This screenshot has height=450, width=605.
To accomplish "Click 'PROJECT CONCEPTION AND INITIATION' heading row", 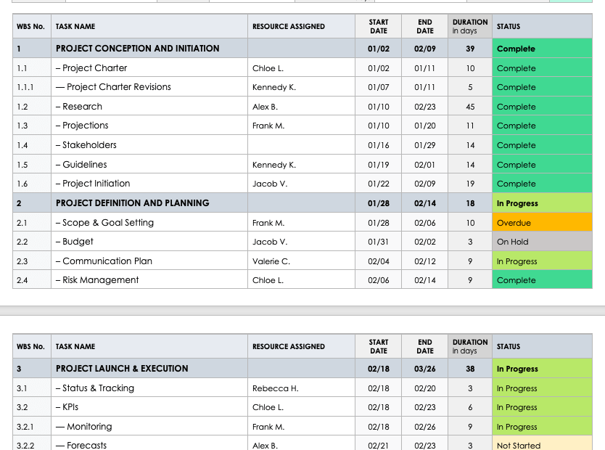I will click(x=302, y=48).
